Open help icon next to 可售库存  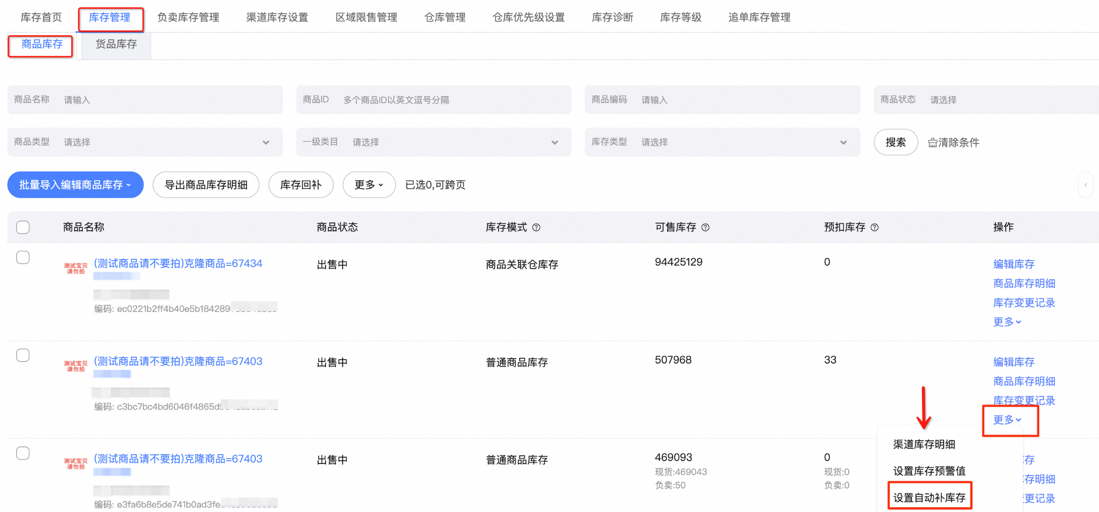coord(705,227)
